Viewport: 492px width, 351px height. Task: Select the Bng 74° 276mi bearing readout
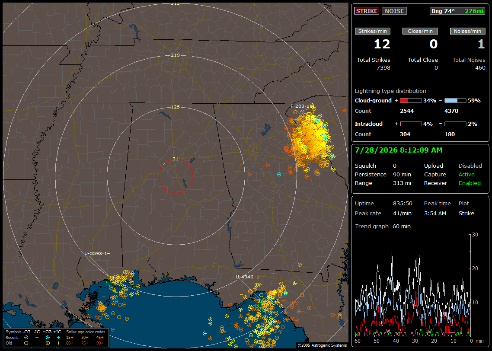[x=457, y=11]
